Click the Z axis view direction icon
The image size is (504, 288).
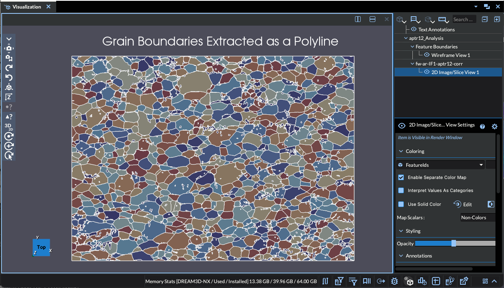pos(9,97)
